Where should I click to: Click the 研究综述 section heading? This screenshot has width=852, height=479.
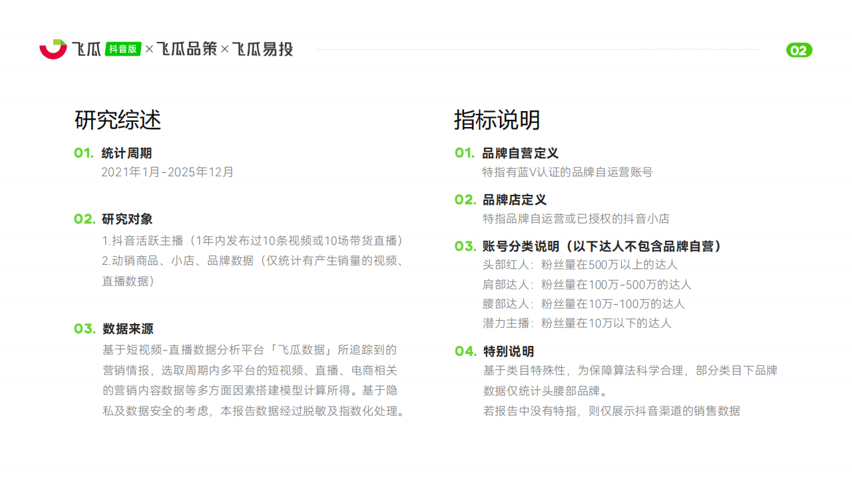tap(118, 120)
